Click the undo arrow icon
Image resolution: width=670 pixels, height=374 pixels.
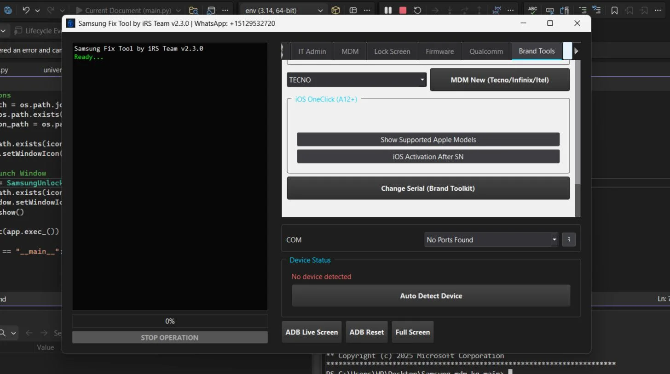26,10
